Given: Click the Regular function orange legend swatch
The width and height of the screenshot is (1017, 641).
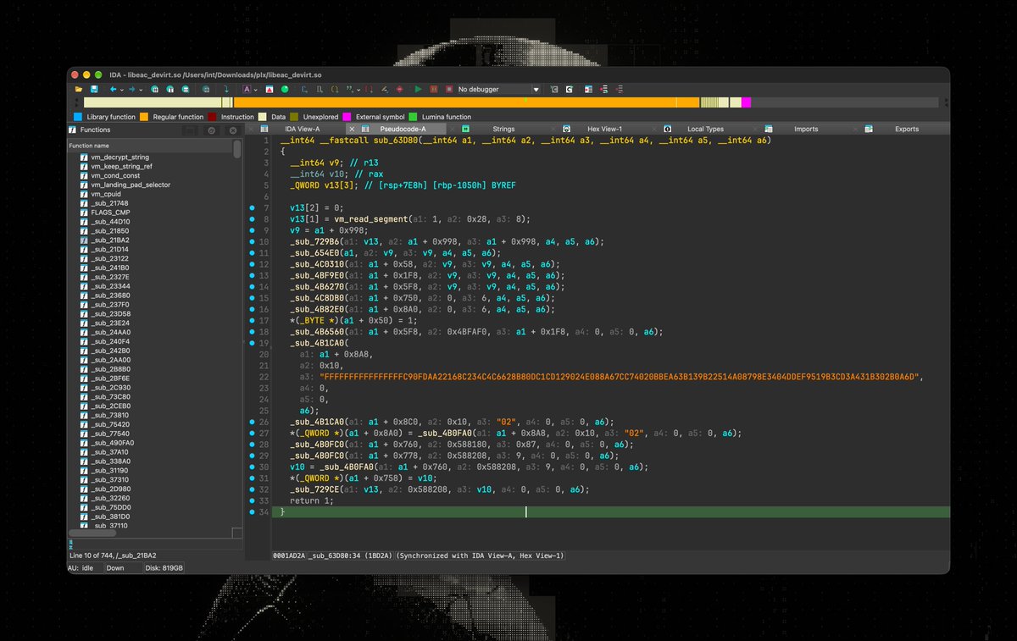Looking at the screenshot, I should (x=144, y=117).
